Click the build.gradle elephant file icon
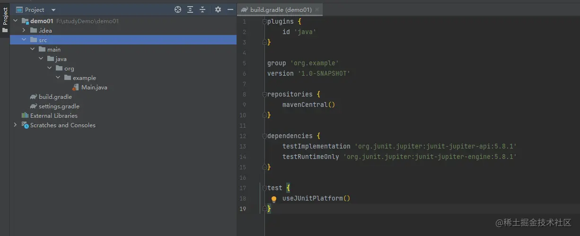 click(x=33, y=96)
